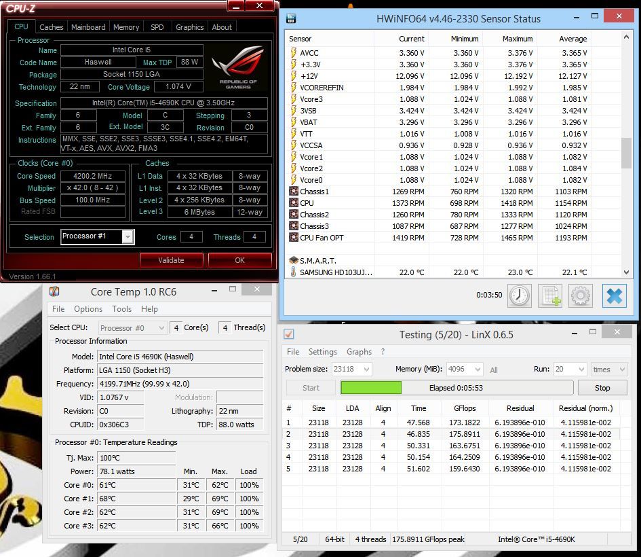The image size is (641, 557).
Task: Click CPU-Z OK button
Action: (x=239, y=260)
